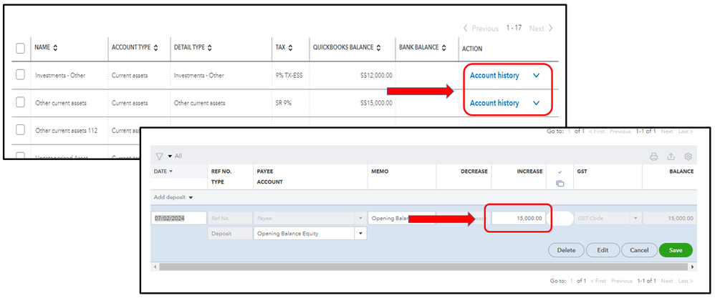Click the Edit button

click(603, 250)
